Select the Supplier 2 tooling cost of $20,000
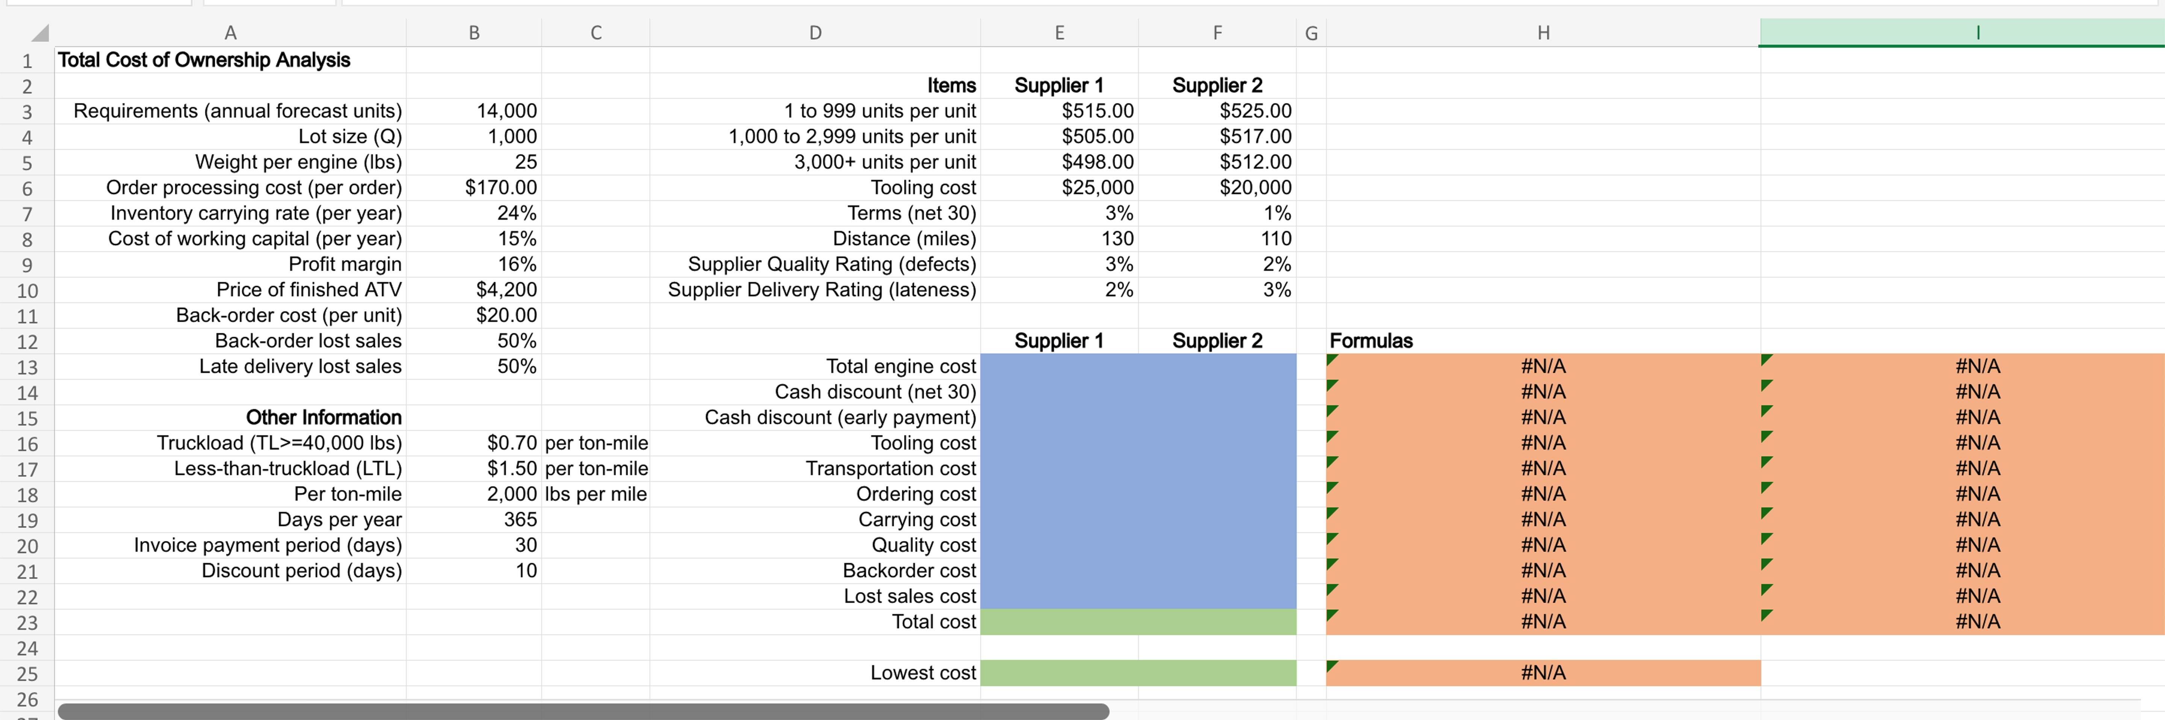 pos(1217,187)
